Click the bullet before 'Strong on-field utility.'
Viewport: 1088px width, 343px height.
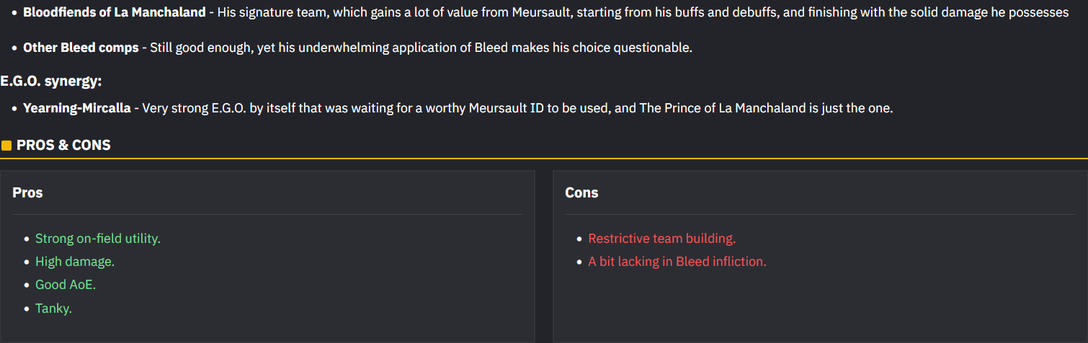coord(27,239)
